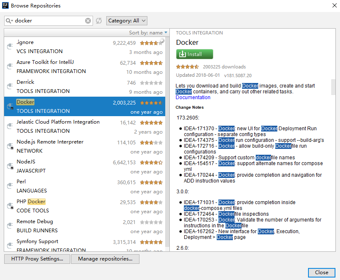
Task: Click the Jelastic Cloud Platform plugin icon
Action: [x=10, y=126]
